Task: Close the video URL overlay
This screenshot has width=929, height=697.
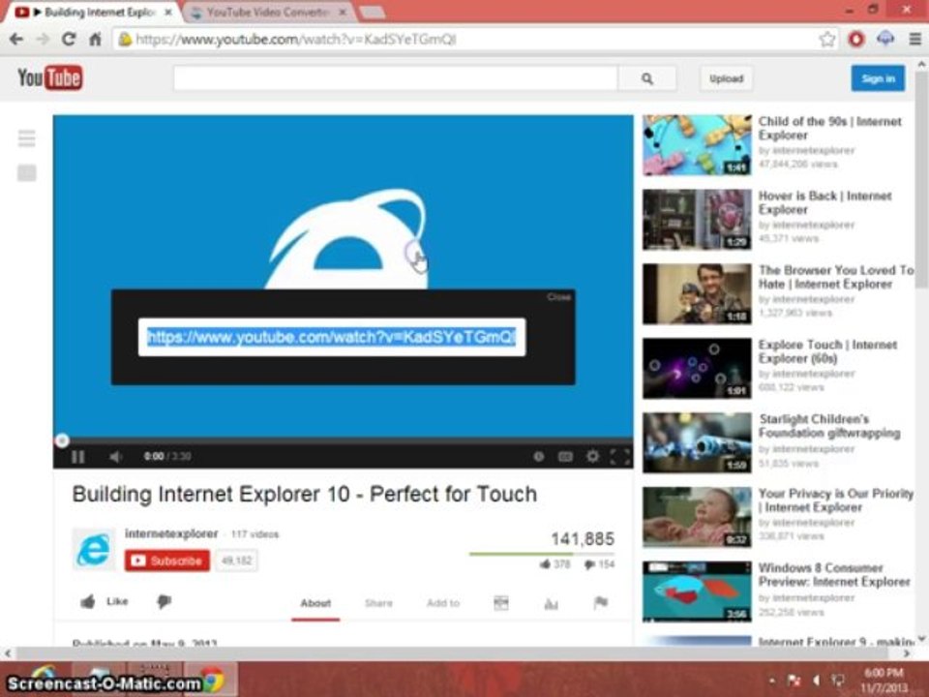Action: pyautogui.click(x=558, y=297)
